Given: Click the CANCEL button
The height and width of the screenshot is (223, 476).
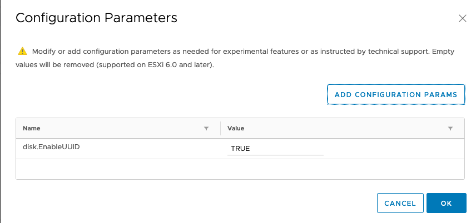Looking at the screenshot, I should (x=400, y=203).
